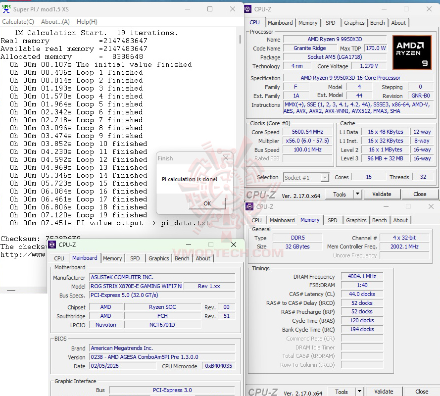Click the BIOS Version field 0238
This screenshot has width=440, height=396.
(x=162, y=357)
